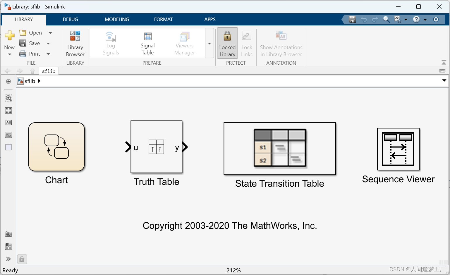Screen dimensions: 450x275
Task: Open the Signal Table
Action: pos(148,44)
